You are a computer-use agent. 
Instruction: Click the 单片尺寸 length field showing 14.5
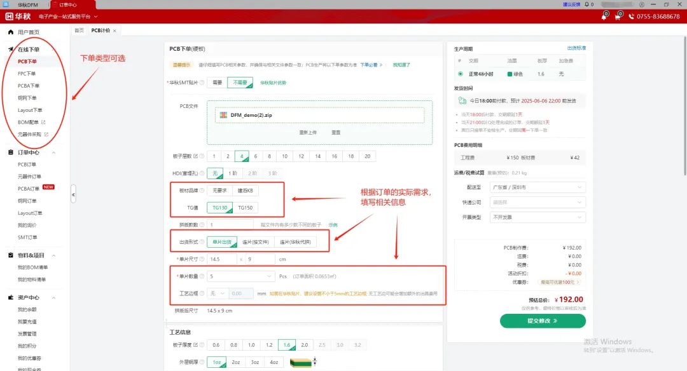(x=223, y=259)
